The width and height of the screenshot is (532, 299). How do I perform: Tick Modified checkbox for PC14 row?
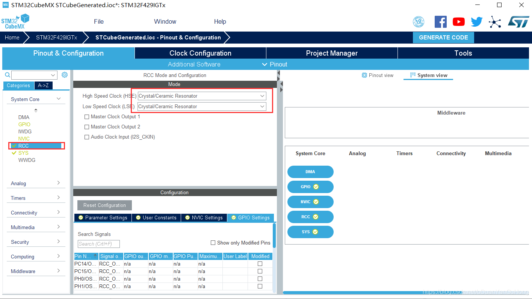click(x=260, y=264)
